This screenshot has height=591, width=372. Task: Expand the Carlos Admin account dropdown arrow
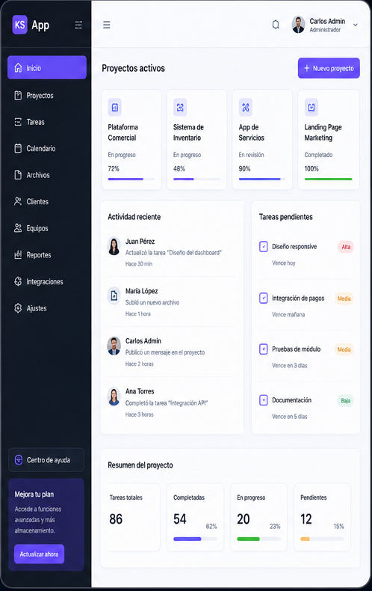point(355,25)
